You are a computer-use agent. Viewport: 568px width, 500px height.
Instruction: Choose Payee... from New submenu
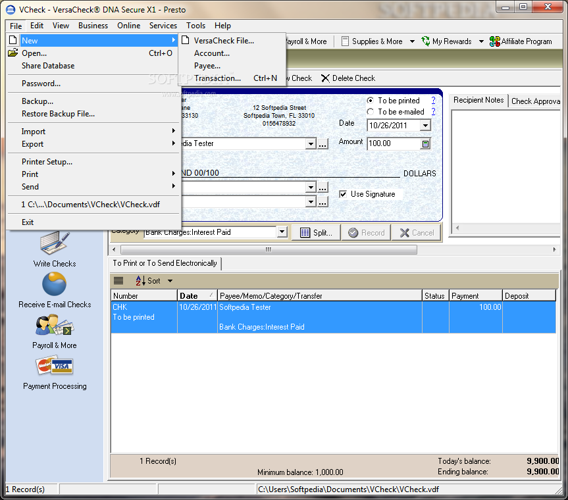click(x=232, y=66)
